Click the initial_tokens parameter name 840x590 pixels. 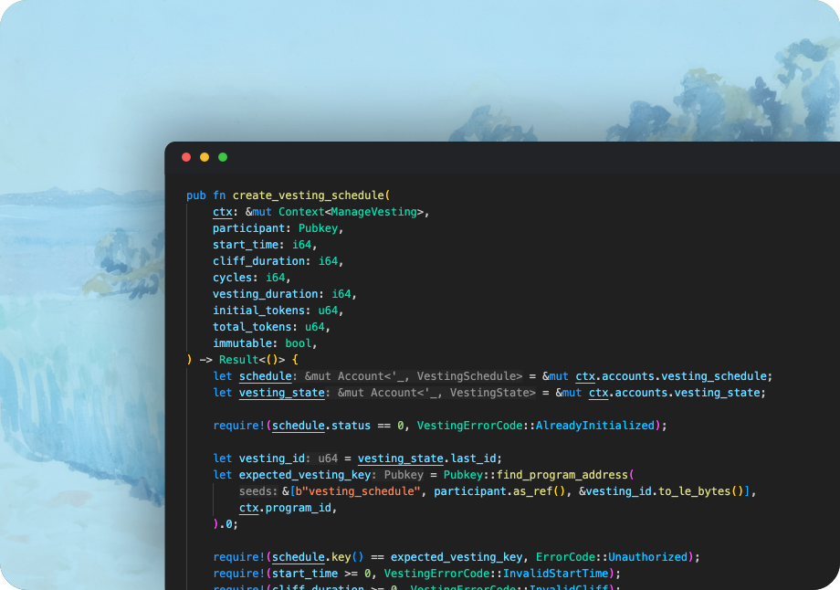point(258,311)
